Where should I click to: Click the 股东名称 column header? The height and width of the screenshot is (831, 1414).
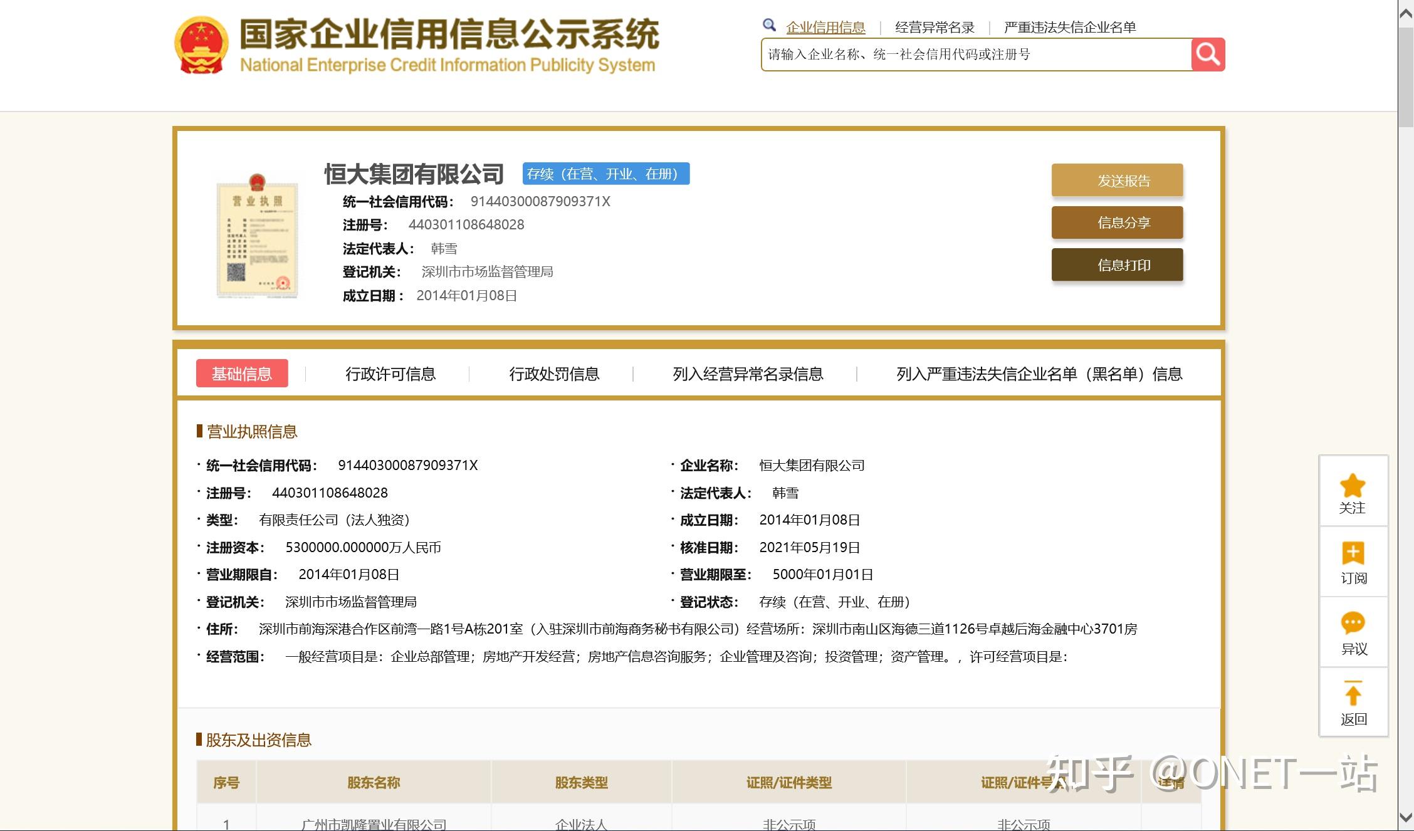point(374,782)
